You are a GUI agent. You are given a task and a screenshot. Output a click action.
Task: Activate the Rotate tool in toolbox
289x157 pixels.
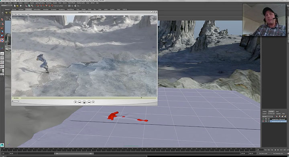2,36
